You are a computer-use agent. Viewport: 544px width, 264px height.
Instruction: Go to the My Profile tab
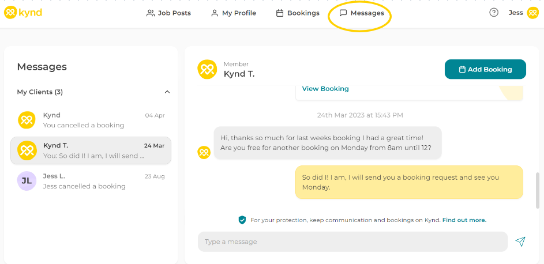pos(233,13)
